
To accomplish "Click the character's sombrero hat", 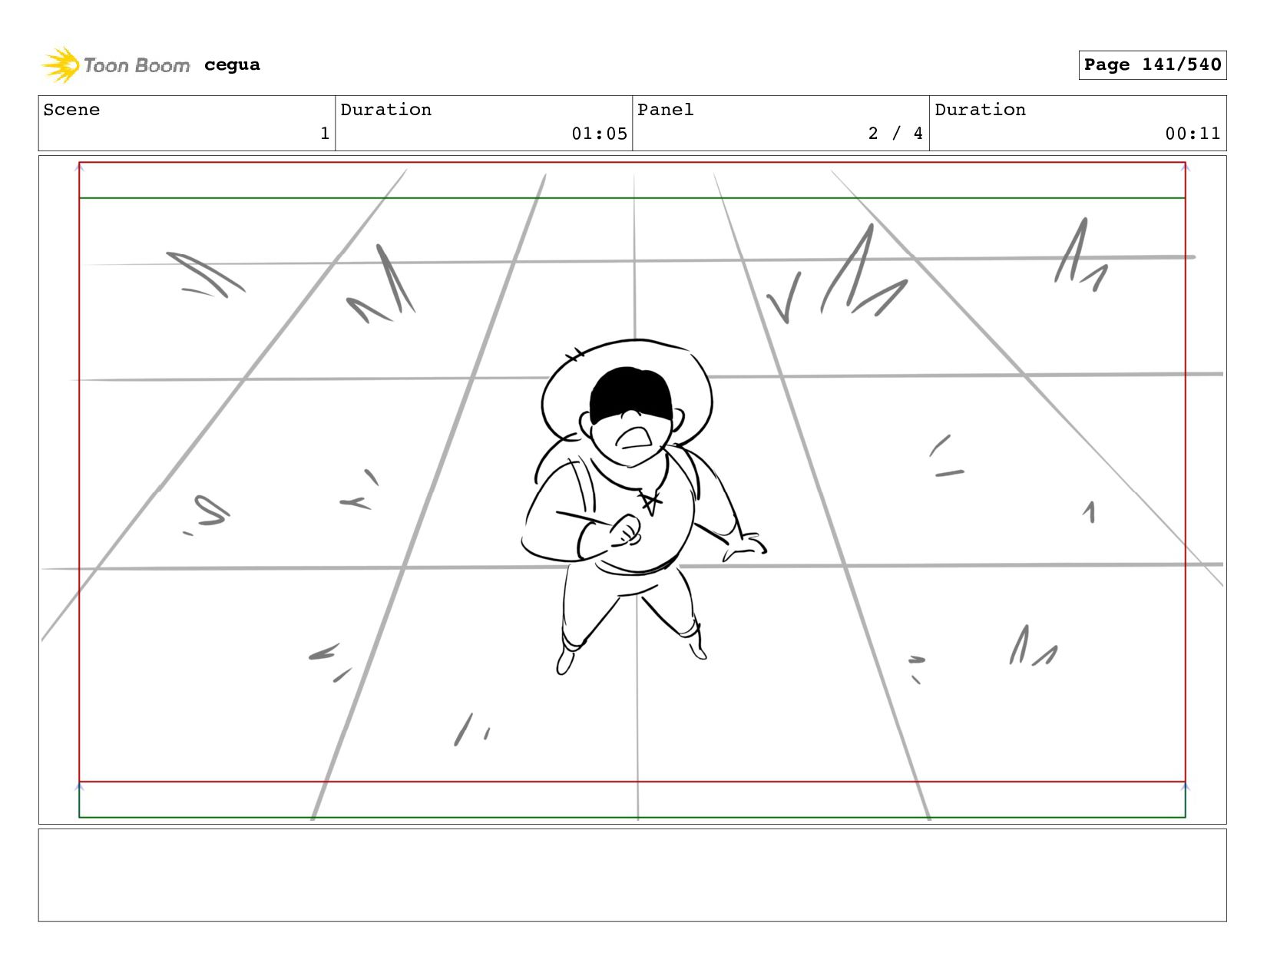I will pos(627,392).
